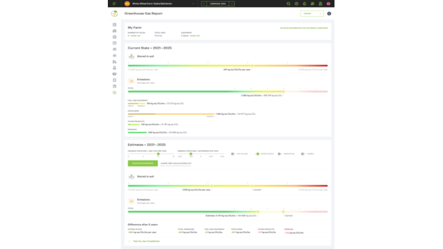Click the orange farm avatar badge
The width and height of the screenshot is (443, 249).
tap(127, 4)
